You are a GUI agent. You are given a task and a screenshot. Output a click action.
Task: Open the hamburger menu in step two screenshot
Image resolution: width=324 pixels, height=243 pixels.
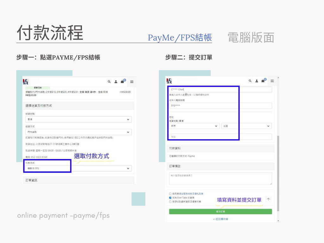(x=272, y=81)
